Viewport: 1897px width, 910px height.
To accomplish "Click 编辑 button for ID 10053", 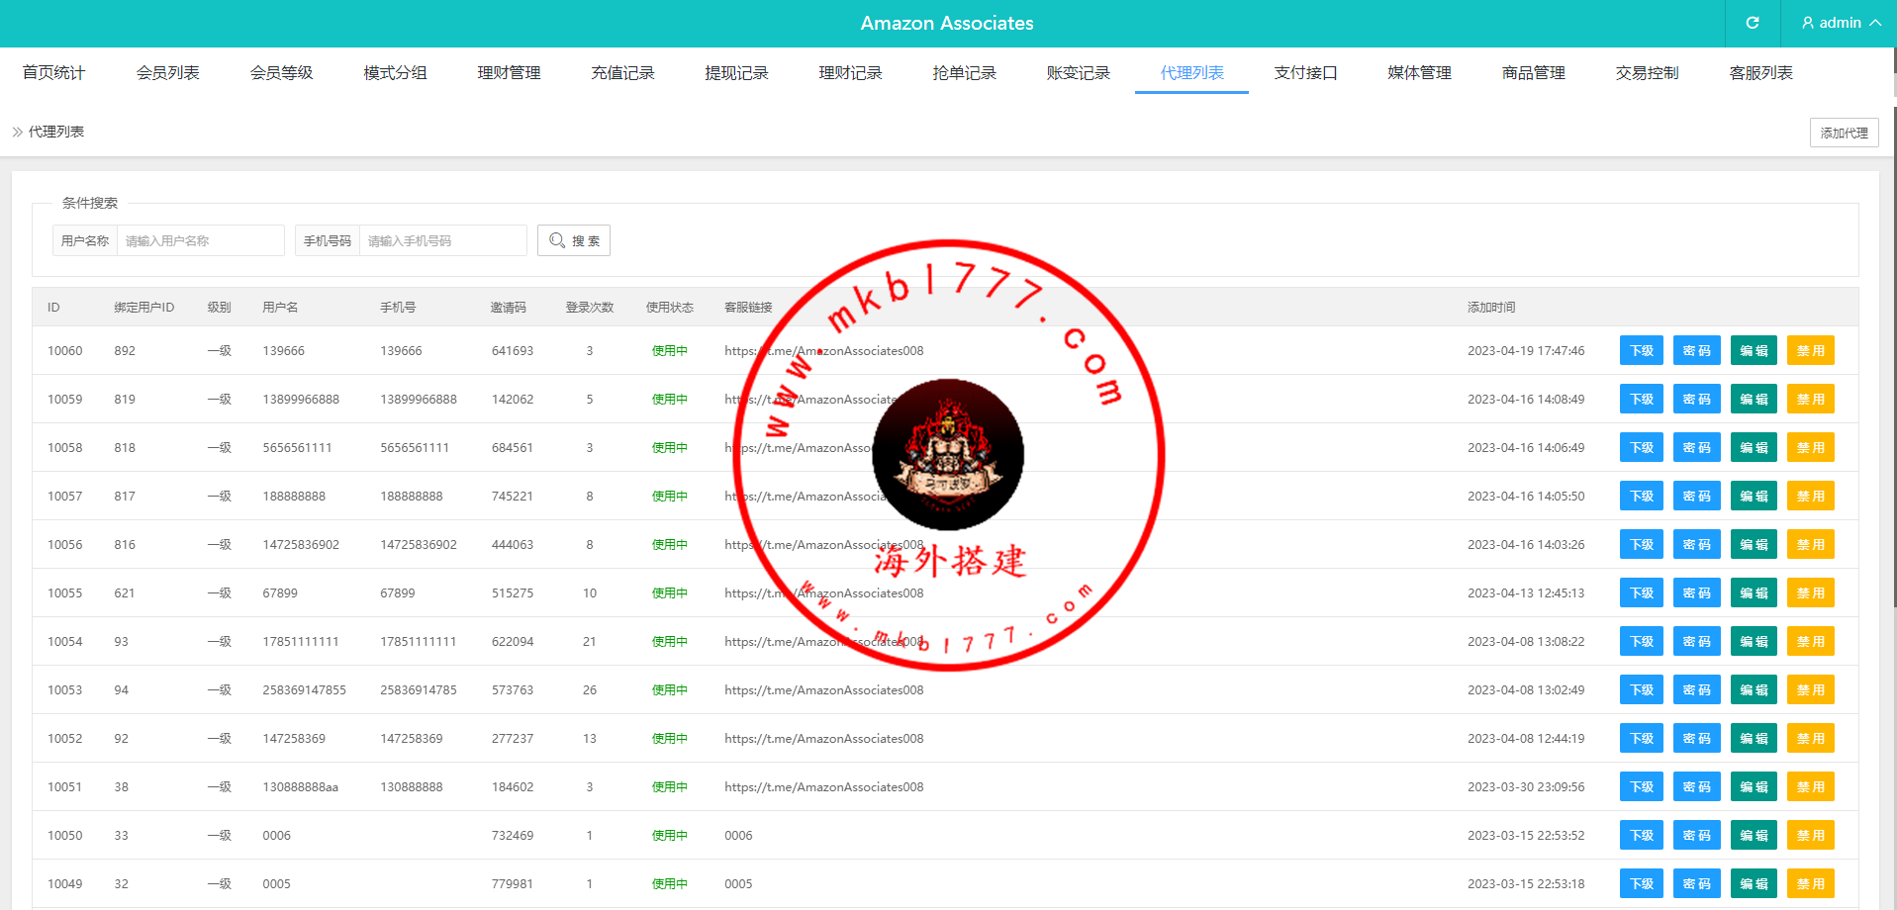I will tap(1755, 690).
